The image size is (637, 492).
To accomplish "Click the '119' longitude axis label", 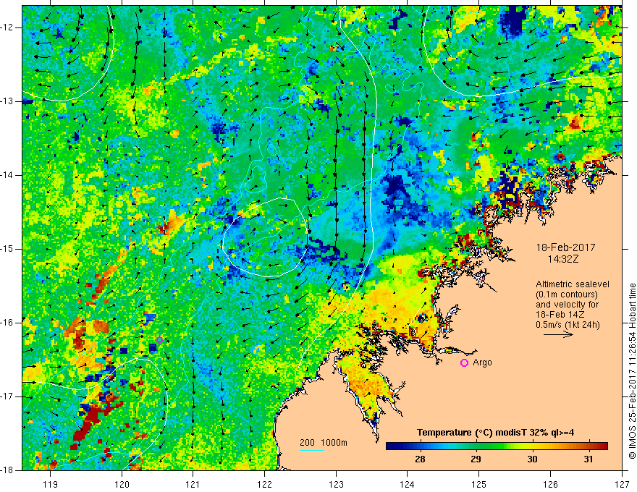I will [51, 484].
